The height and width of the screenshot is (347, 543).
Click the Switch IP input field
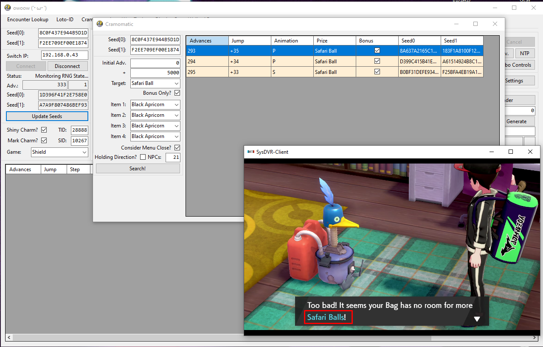click(x=65, y=55)
